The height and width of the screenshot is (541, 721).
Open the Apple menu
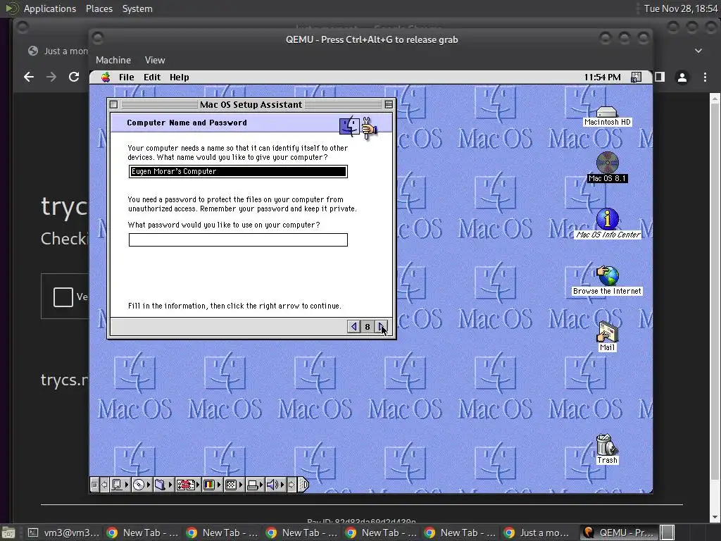click(x=106, y=77)
